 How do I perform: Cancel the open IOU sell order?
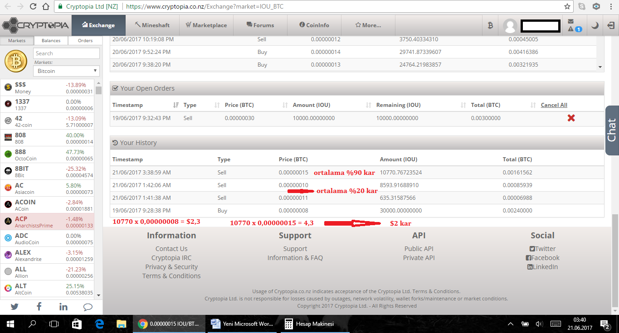(571, 118)
